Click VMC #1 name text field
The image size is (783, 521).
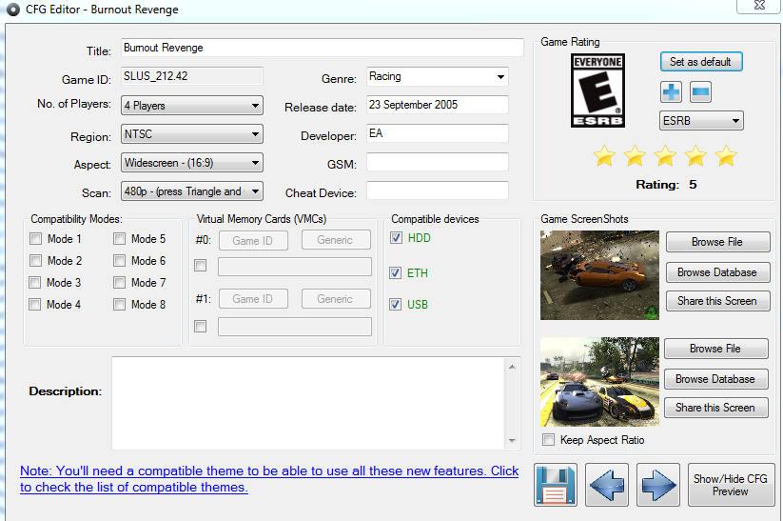click(295, 327)
